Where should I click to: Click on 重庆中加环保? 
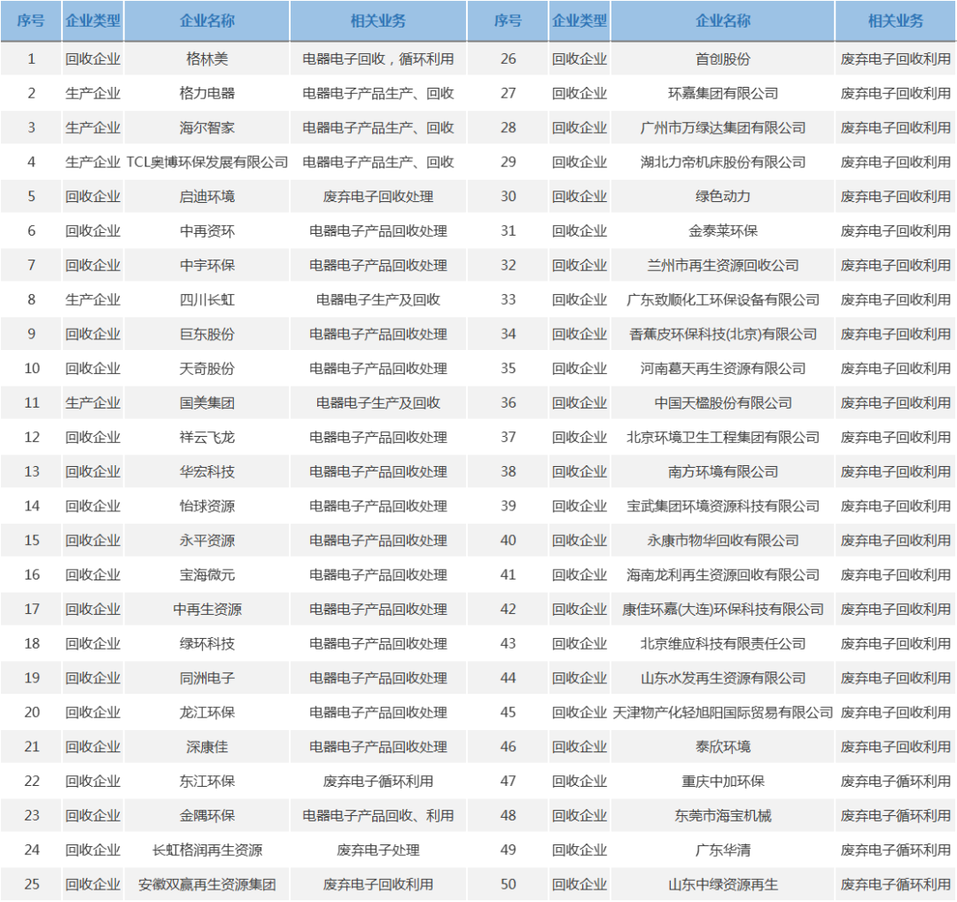[723, 781]
